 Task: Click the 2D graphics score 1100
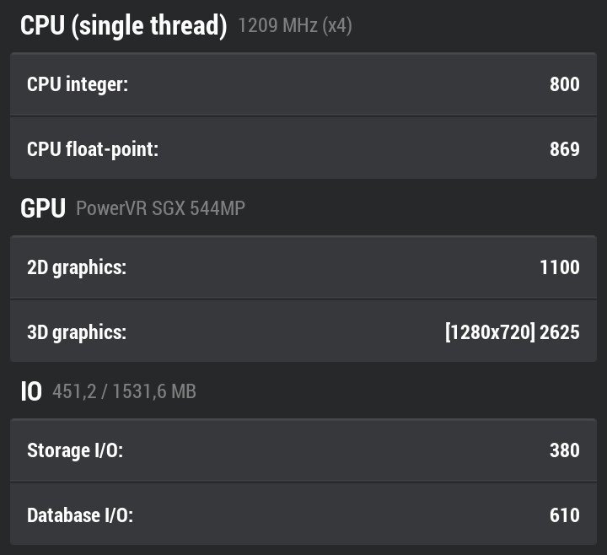560,267
